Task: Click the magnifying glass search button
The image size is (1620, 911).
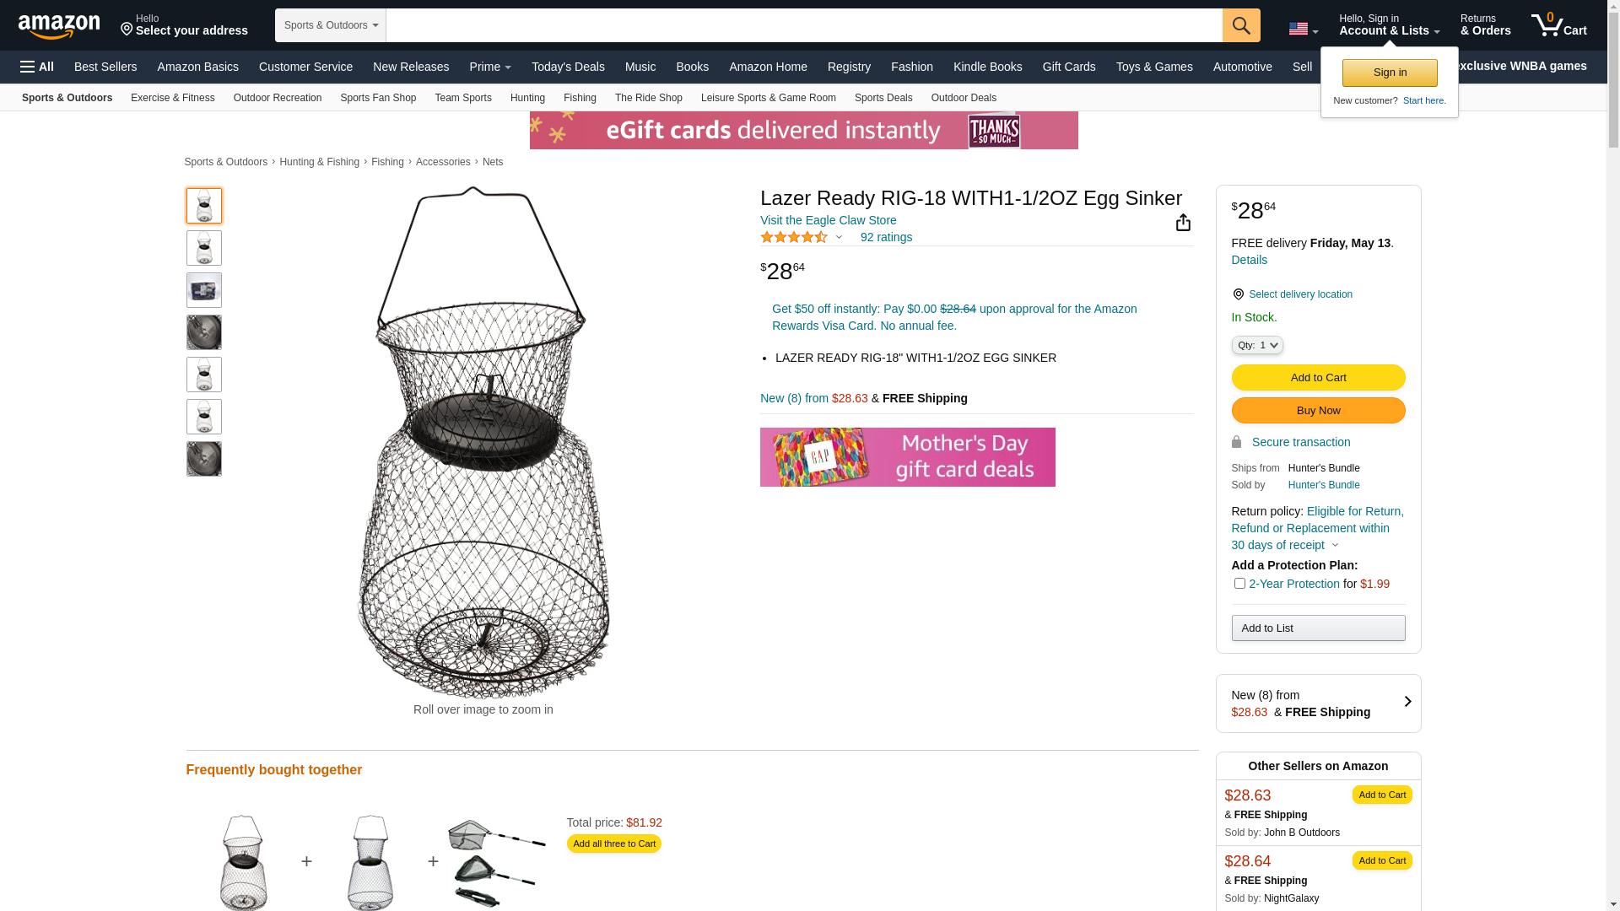Action: click(x=1240, y=25)
